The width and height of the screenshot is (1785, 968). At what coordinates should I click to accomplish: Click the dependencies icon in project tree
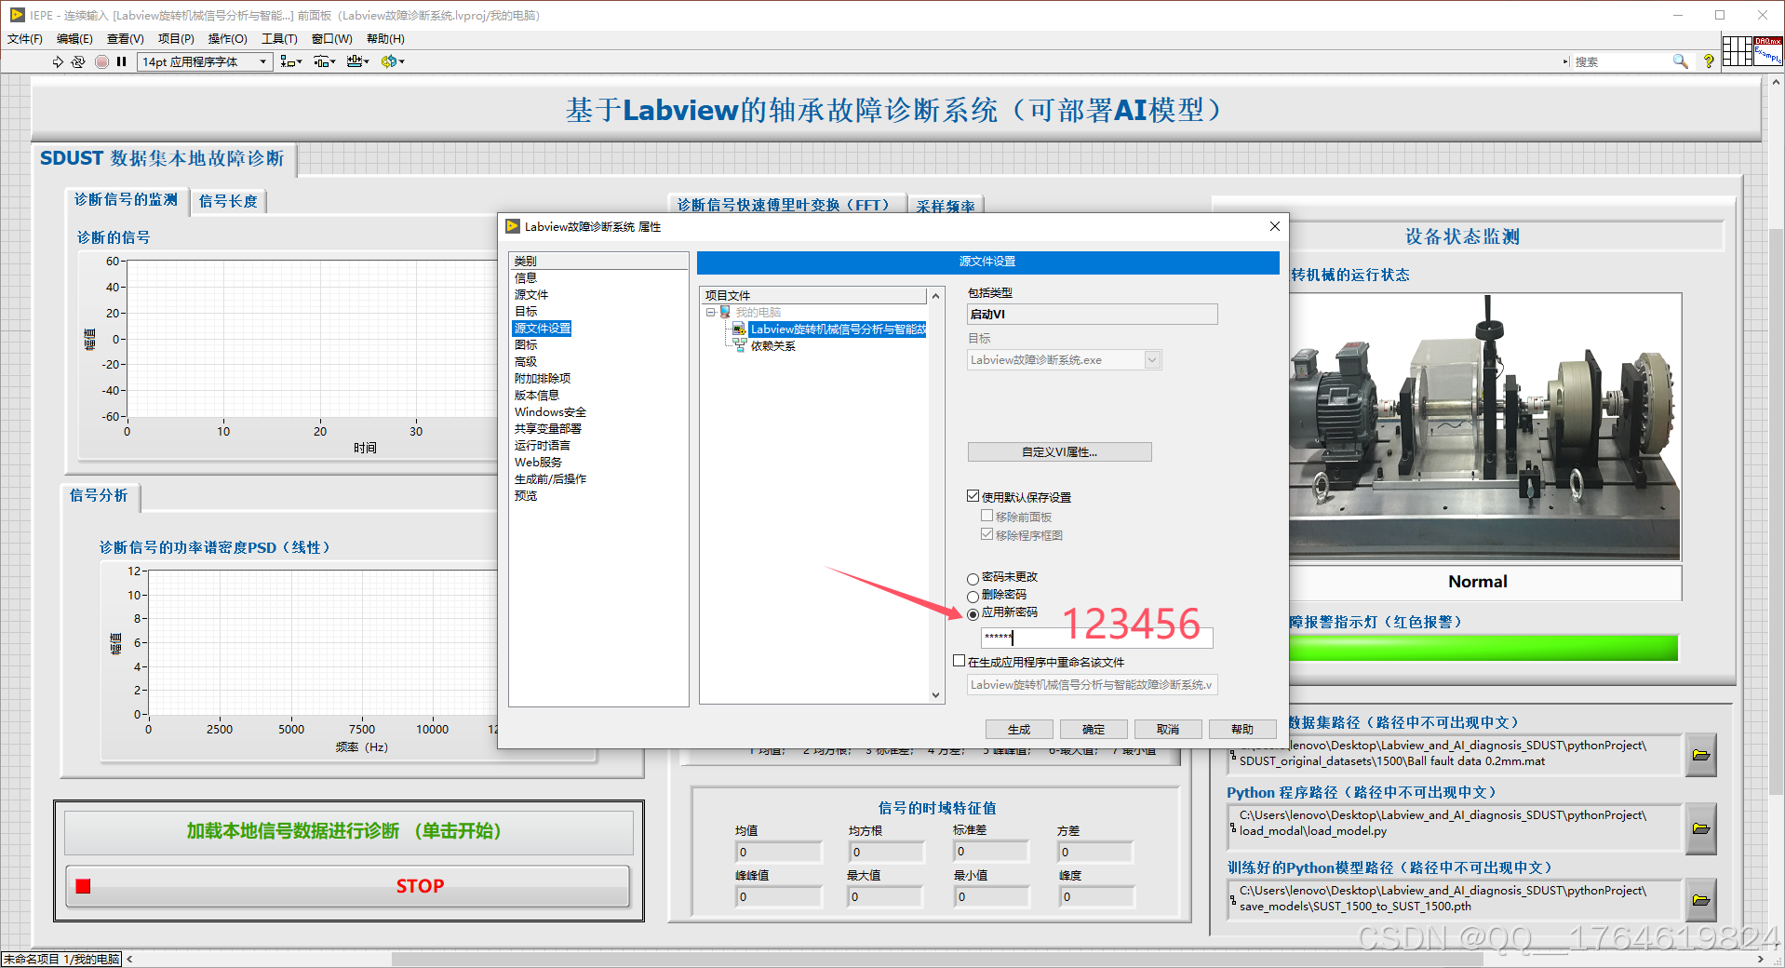(740, 345)
